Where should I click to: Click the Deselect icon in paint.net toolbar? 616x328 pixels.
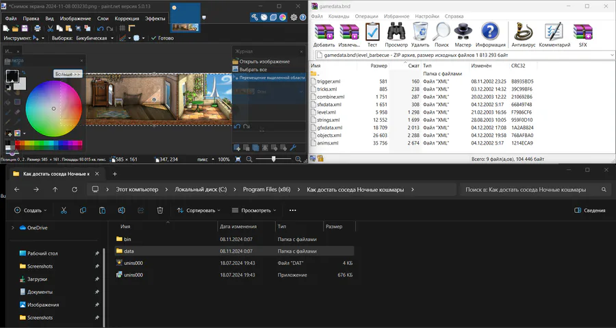[x=87, y=28]
